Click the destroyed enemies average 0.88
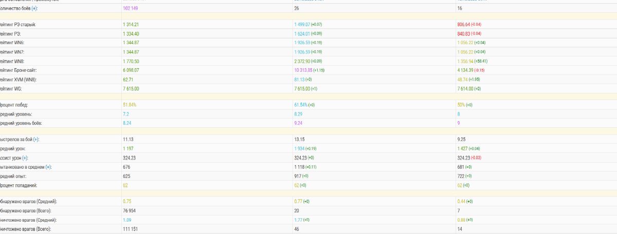Viewport: 617px width, 234px height. tap(461, 220)
